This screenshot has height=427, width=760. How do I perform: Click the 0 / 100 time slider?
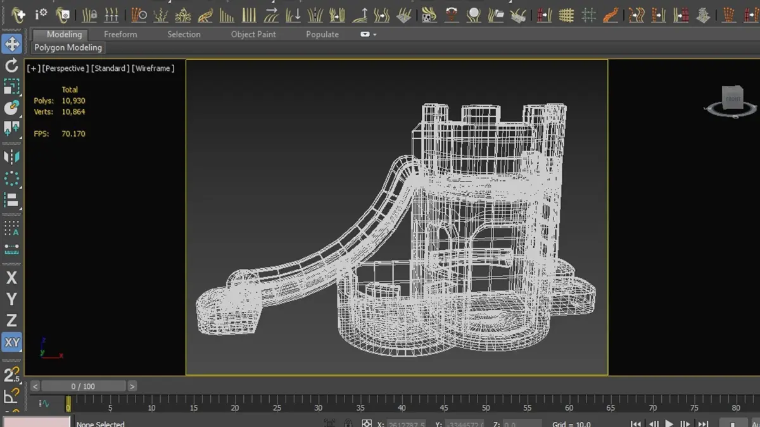click(83, 386)
